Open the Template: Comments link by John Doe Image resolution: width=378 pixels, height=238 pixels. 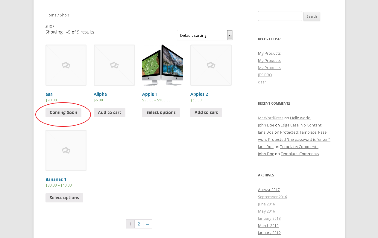pos(300,154)
